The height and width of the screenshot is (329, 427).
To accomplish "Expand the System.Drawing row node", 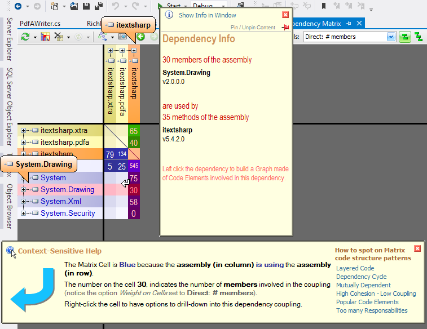I will pyautogui.click(x=24, y=189).
